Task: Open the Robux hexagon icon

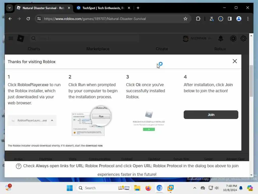Action: pyautogui.click(x=233, y=38)
